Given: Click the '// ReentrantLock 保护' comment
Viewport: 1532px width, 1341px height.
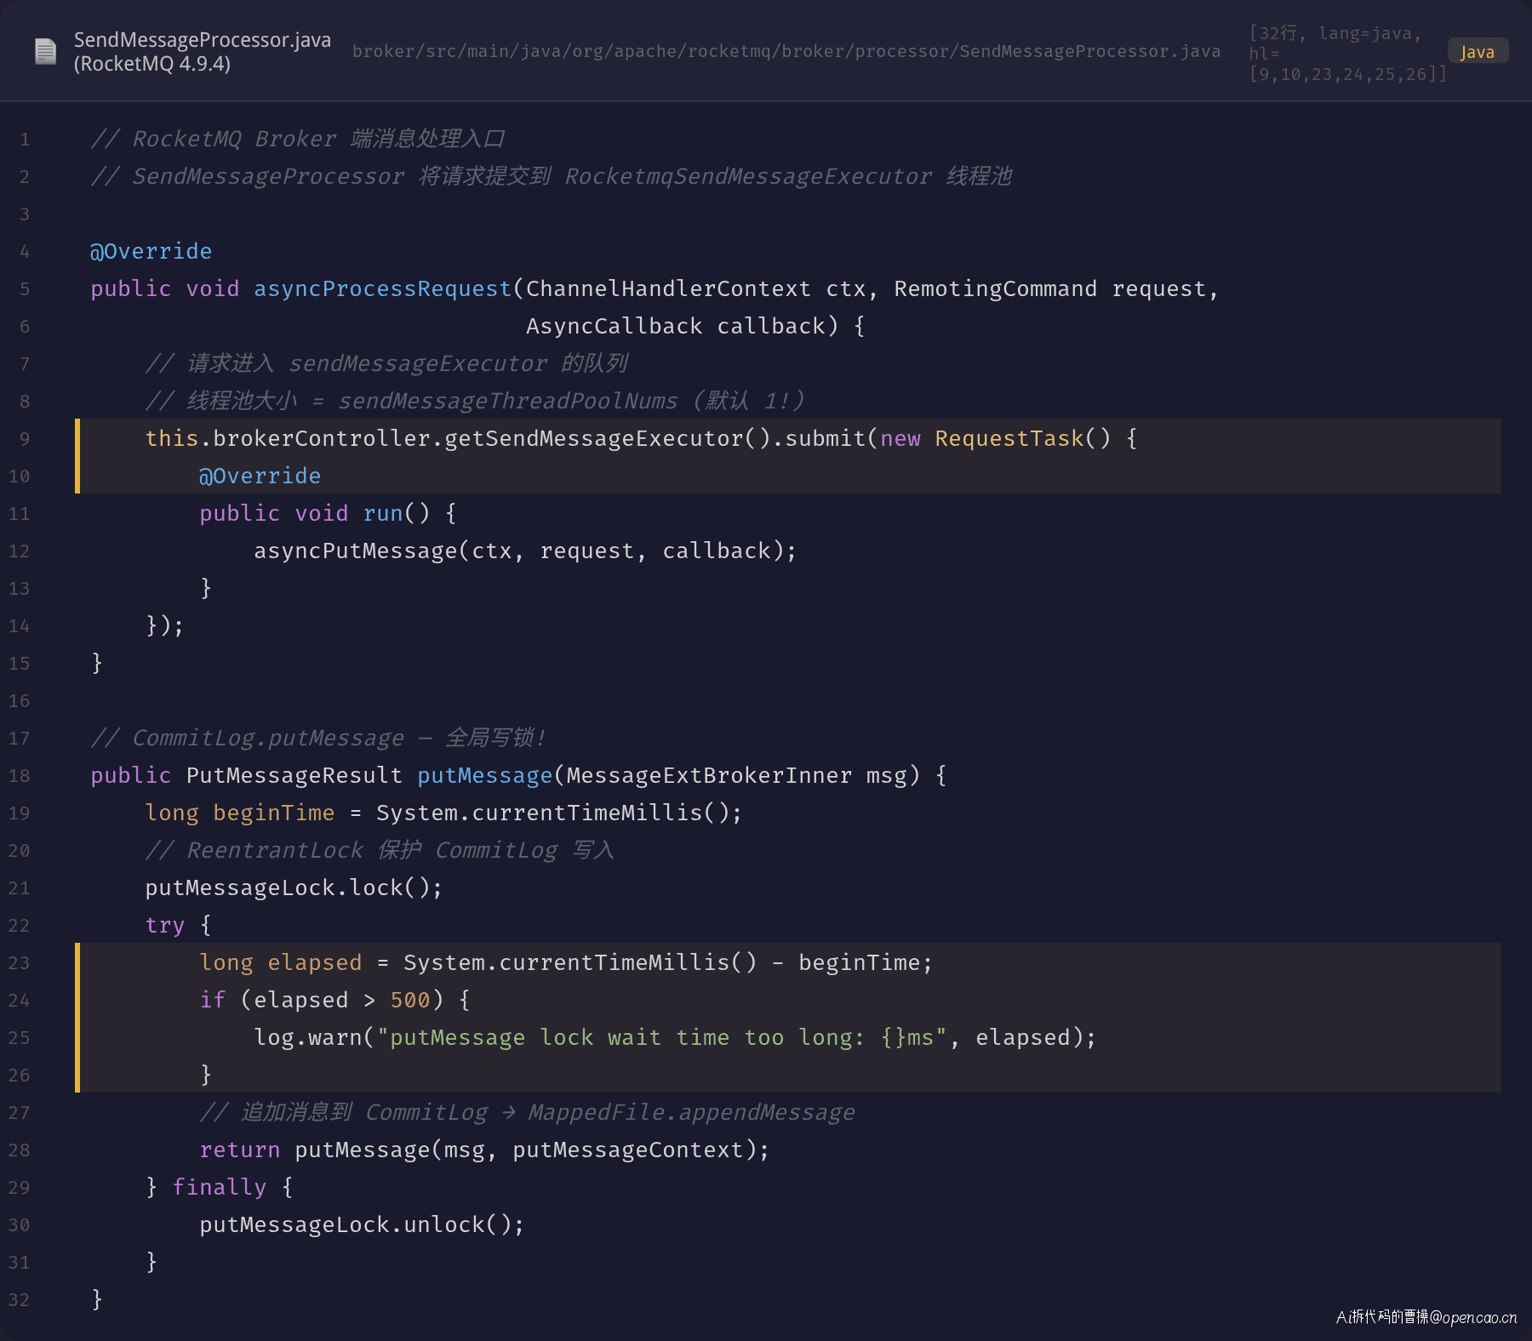Looking at the screenshot, I should (x=380, y=850).
